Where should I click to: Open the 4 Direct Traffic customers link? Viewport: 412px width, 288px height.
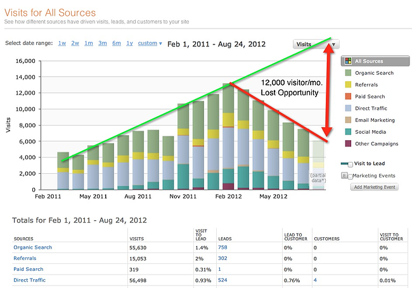pyautogui.click(x=315, y=280)
